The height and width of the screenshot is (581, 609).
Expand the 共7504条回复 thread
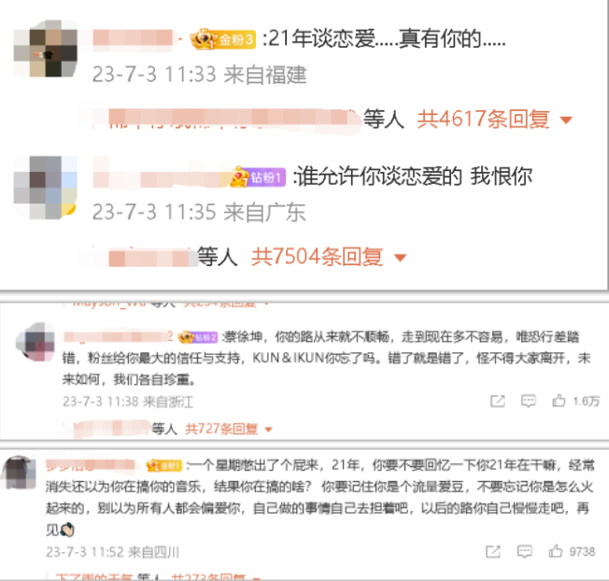click(x=317, y=257)
